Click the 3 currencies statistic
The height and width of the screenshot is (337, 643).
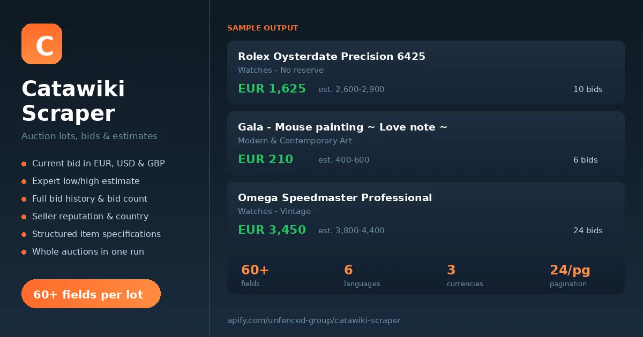click(x=465, y=275)
